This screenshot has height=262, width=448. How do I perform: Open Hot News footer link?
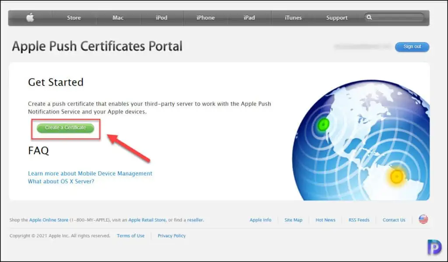[325, 220]
